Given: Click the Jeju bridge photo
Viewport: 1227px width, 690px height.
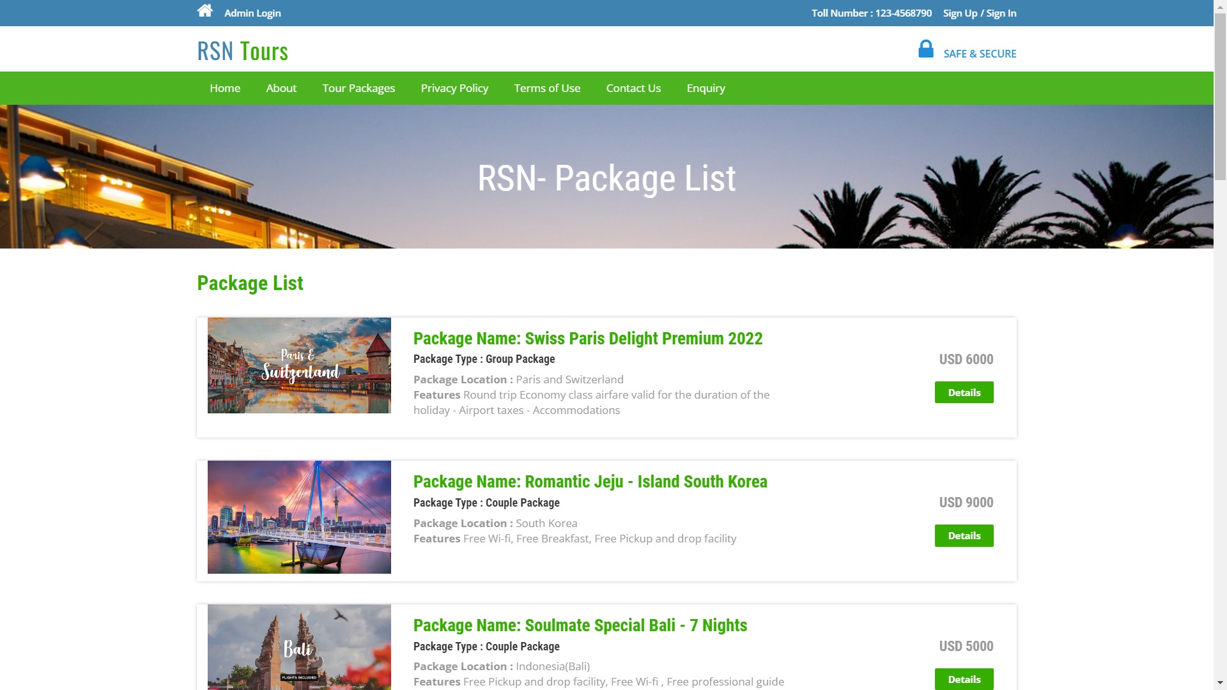Looking at the screenshot, I should [298, 517].
